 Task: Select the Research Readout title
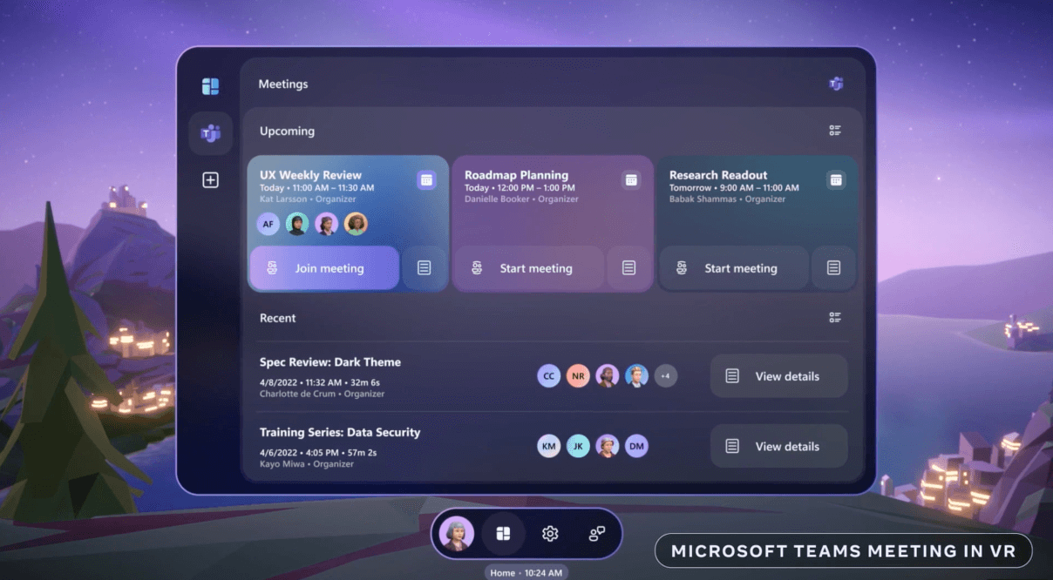[x=718, y=175]
